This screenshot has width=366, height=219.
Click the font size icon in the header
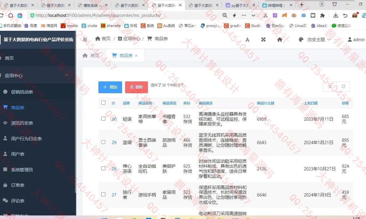coord(247,40)
